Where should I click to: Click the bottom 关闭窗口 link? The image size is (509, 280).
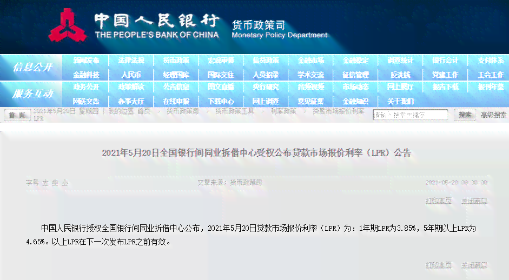click(474, 265)
